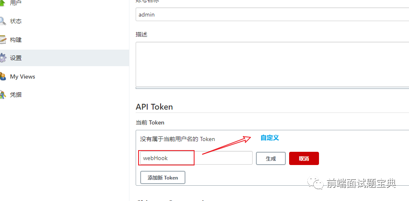Click the 添加新 Token button
Screen dimensions: 409x201
[x=163, y=177]
